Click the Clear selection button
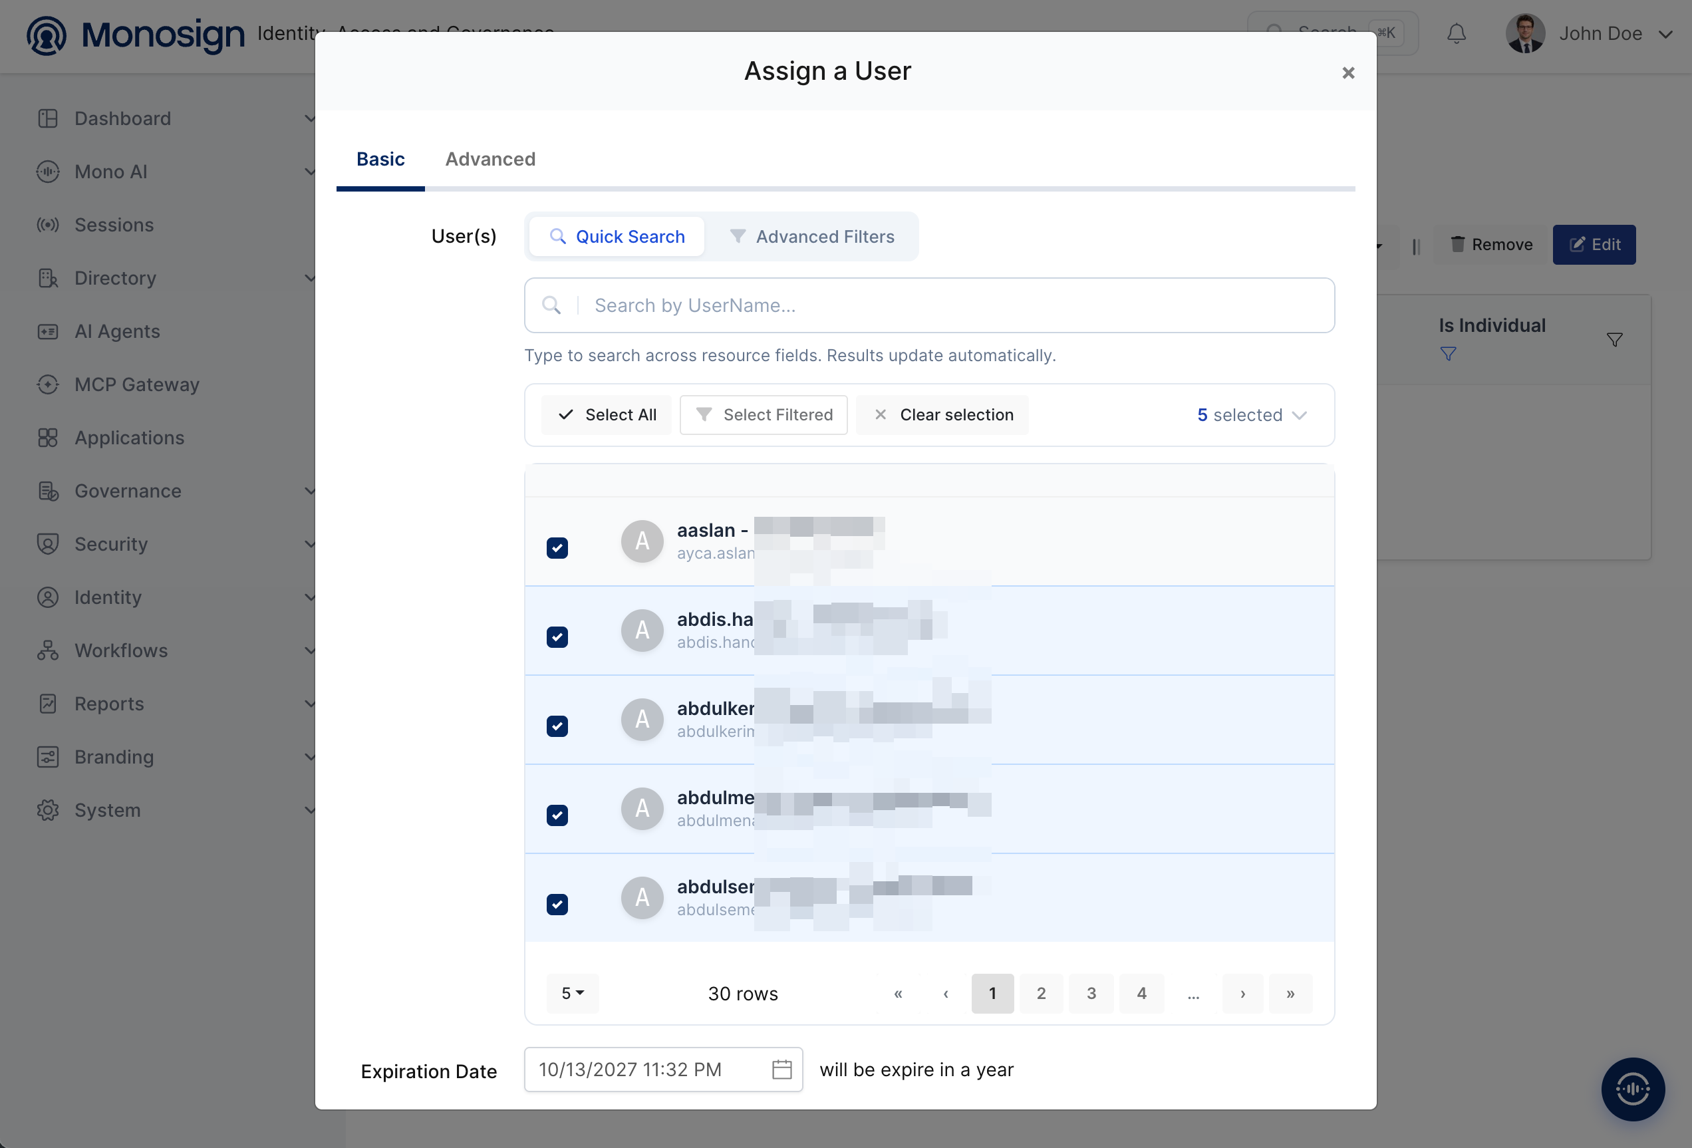This screenshot has height=1148, width=1692. point(942,415)
